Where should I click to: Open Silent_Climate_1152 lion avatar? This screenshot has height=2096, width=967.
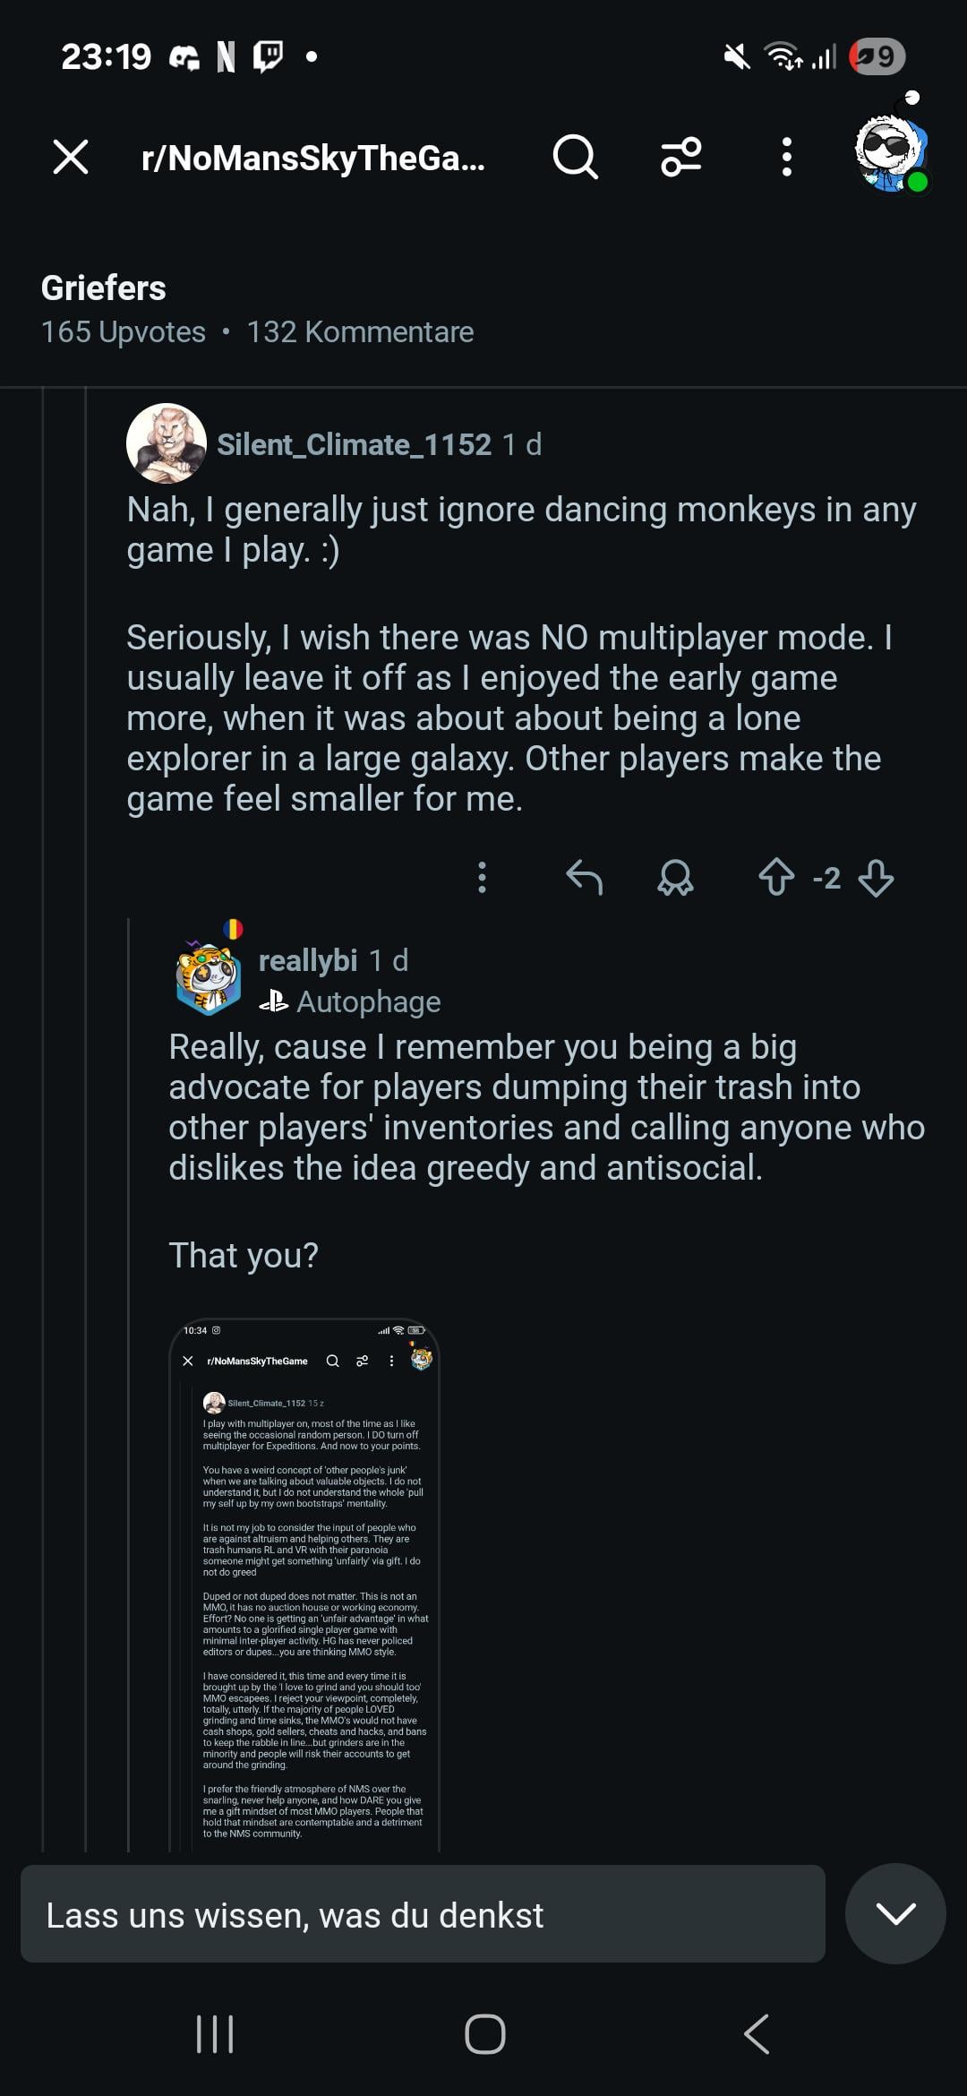click(x=166, y=443)
